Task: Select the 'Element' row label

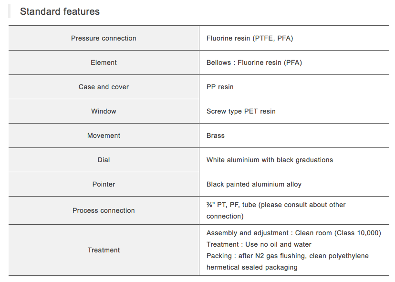Action: tap(104, 63)
